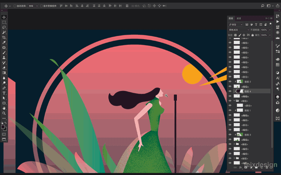Click the link layers icon at panel bottom
Screen dimensions: 281x175
pyautogui.click(x=235, y=167)
